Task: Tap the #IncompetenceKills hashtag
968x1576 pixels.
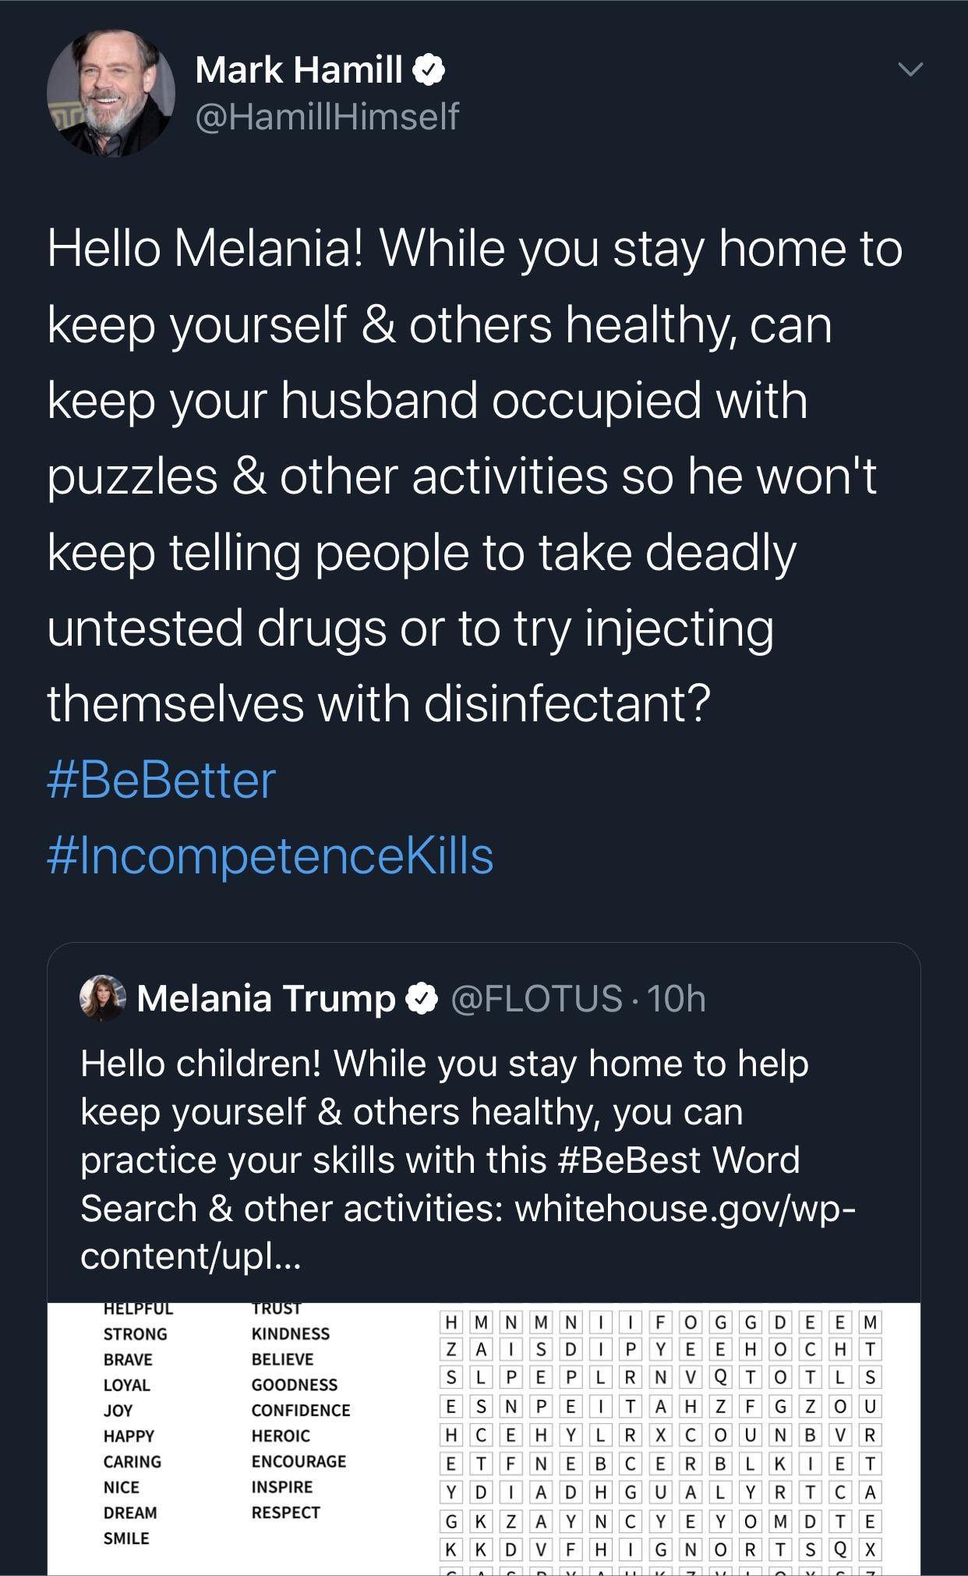Action: [x=270, y=856]
